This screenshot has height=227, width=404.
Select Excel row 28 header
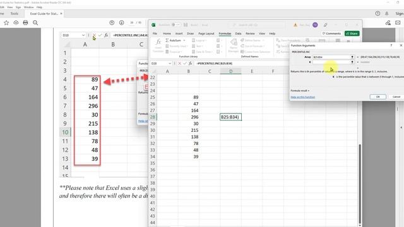[153, 117]
